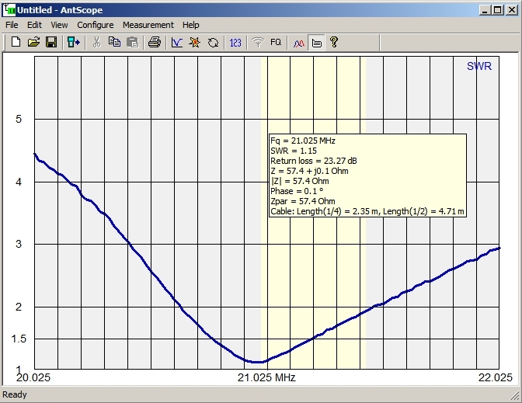Minimize the AntScope window

click(485, 10)
